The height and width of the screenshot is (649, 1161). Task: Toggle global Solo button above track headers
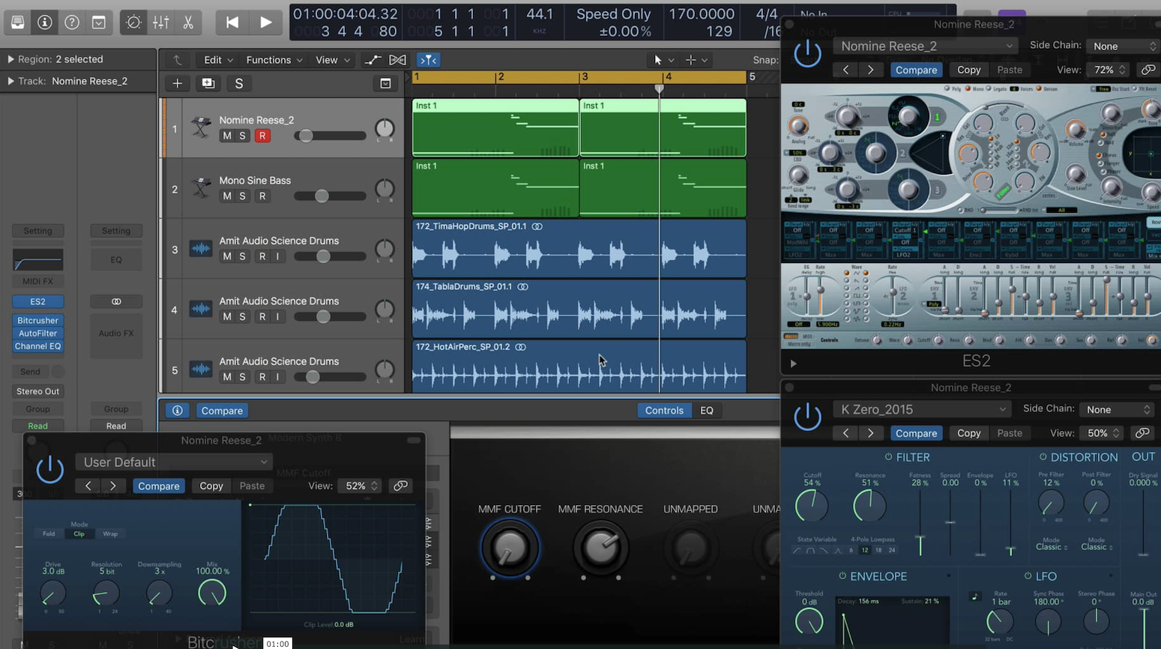[x=239, y=83]
